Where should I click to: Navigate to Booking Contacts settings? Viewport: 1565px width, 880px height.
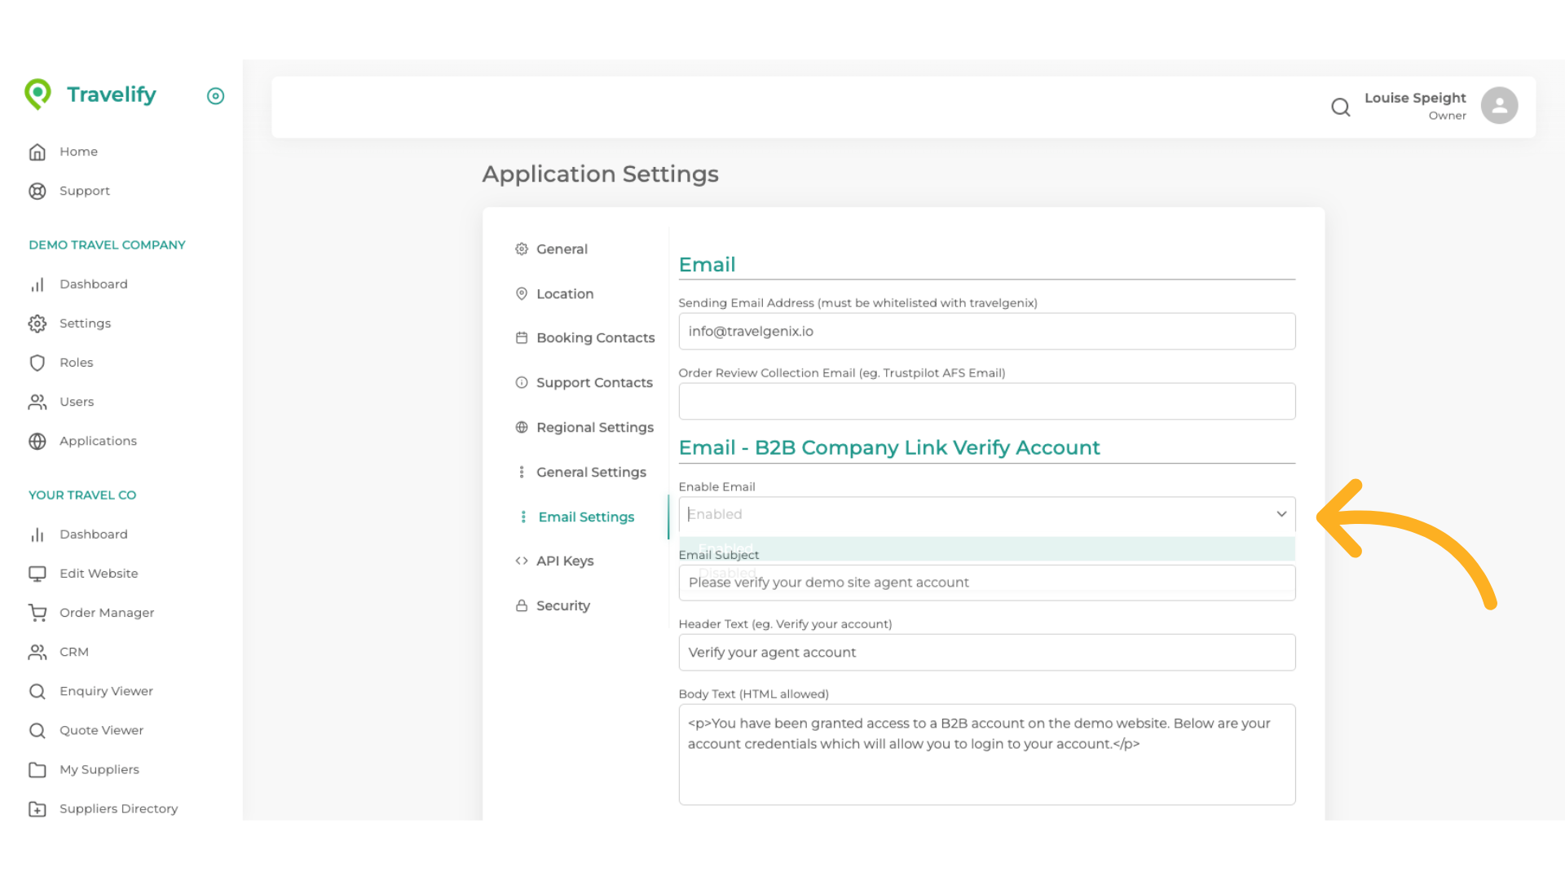595,337
